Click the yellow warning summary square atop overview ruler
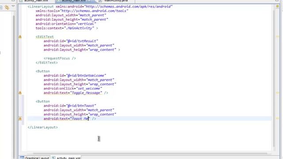 click(x=278, y=7)
